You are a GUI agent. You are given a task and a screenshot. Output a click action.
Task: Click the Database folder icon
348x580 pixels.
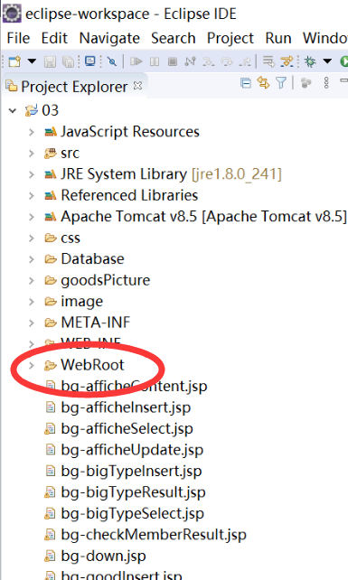(51, 259)
